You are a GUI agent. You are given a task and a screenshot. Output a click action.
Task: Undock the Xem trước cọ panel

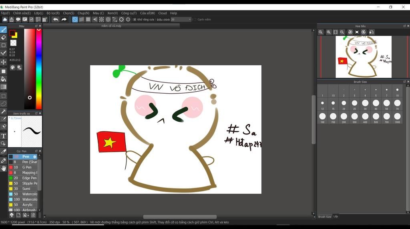[x=36, y=113]
